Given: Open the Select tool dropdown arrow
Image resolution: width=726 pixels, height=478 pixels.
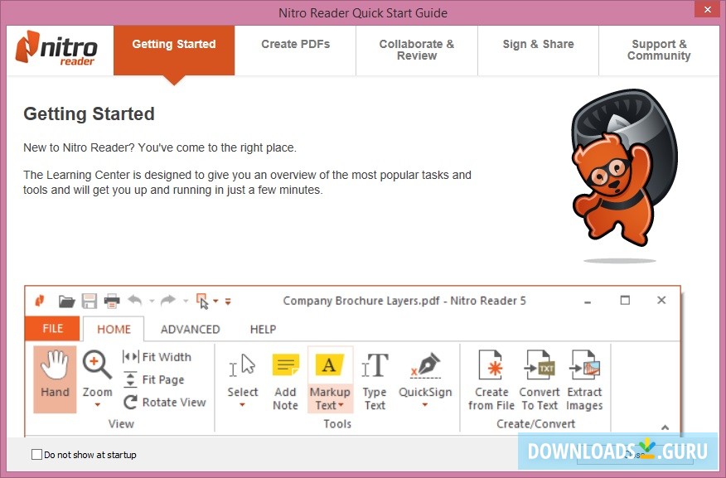Looking at the screenshot, I should click(242, 403).
